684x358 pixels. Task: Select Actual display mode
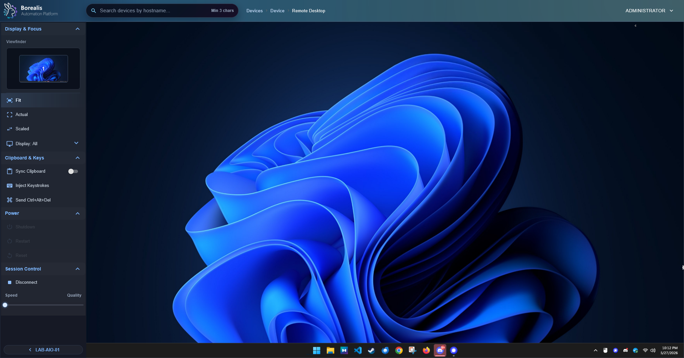point(43,114)
